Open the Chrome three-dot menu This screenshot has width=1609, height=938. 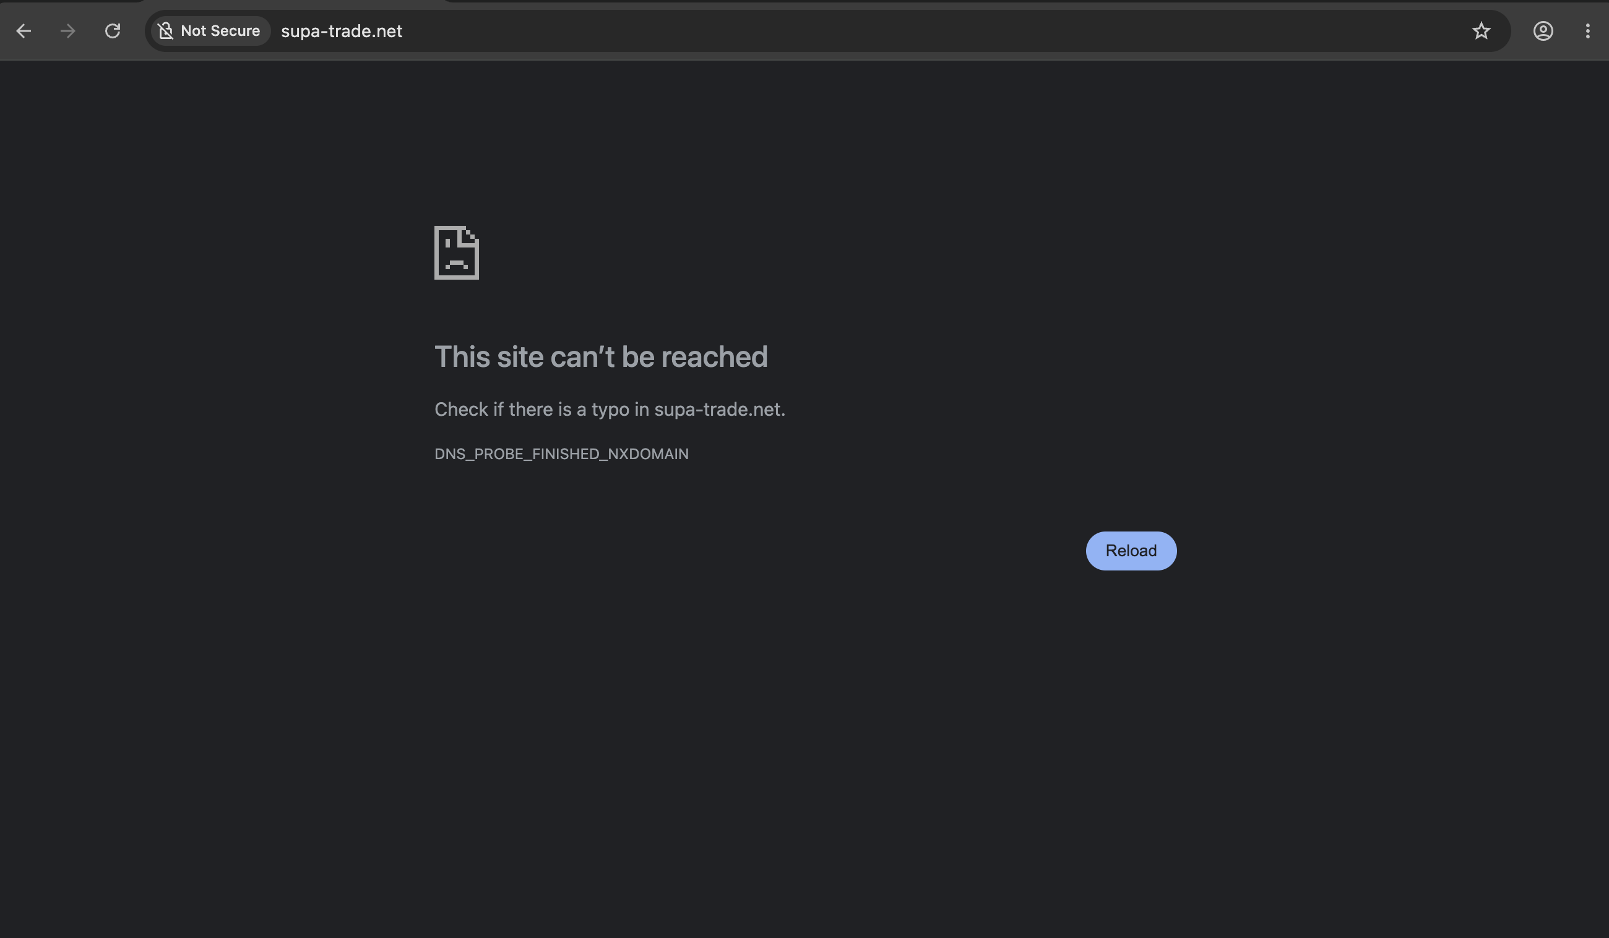click(1588, 31)
